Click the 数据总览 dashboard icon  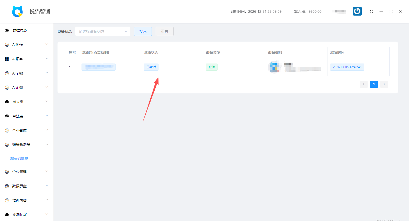[7, 30]
